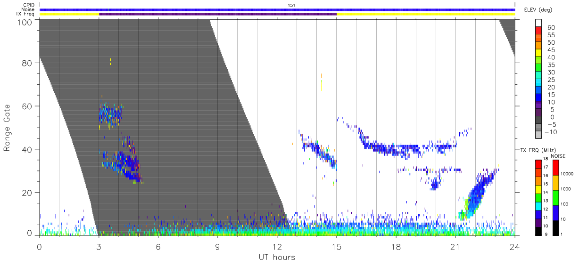Image resolution: width=579 pixels, height=267 pixels.
Task: Click the '1000' label on NOISE legend
Action: pos(566,189)
